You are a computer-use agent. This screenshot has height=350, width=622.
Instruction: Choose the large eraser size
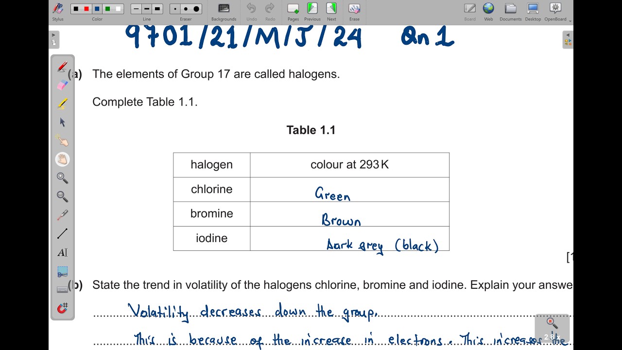tap(196, 9)
